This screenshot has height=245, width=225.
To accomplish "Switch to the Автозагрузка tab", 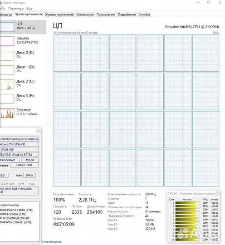I will click(85, 15).
